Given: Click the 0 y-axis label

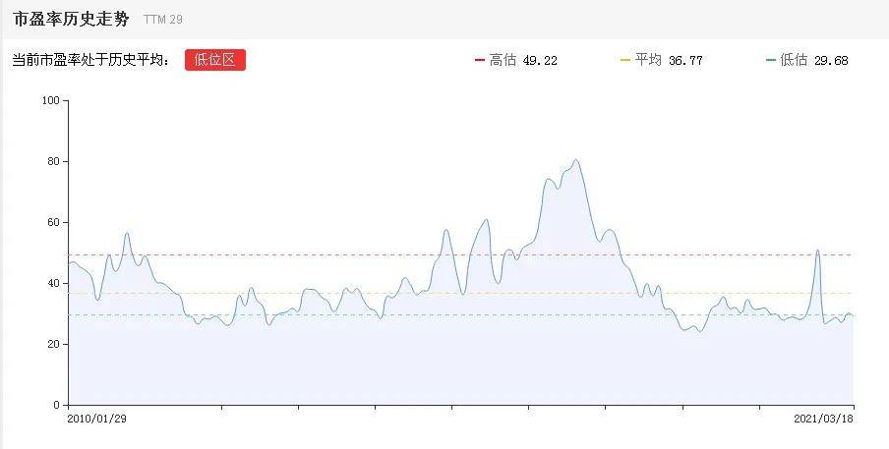Looking at the screenshot, I should (56, 406).
